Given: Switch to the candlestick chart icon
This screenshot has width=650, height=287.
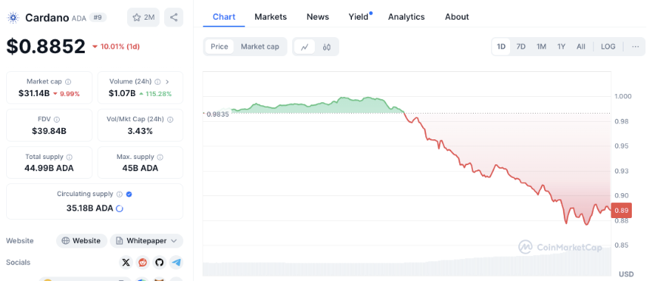Looking at the screenshot, I should (327, 47).
